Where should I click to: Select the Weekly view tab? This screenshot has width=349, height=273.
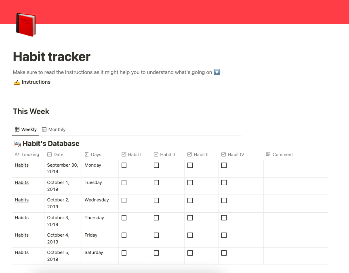(29, 129)
